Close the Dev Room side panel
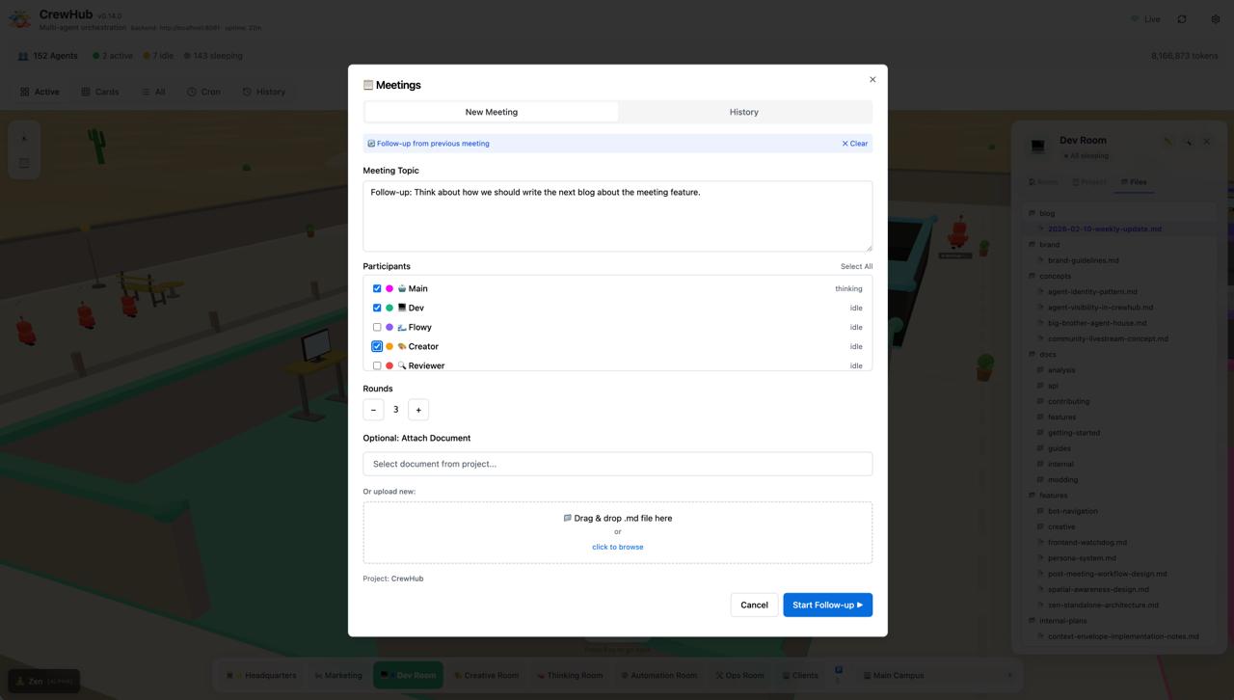The image size is (1234, 700). [1206, 142]
